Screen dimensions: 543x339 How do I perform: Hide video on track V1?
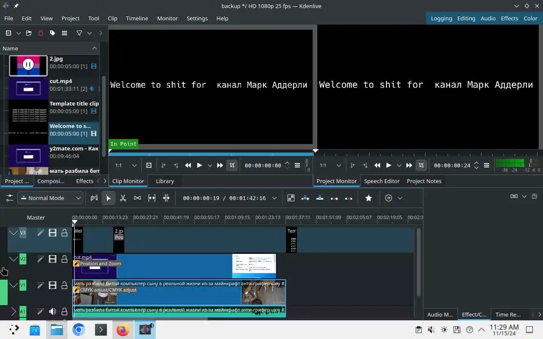(53, 285)
